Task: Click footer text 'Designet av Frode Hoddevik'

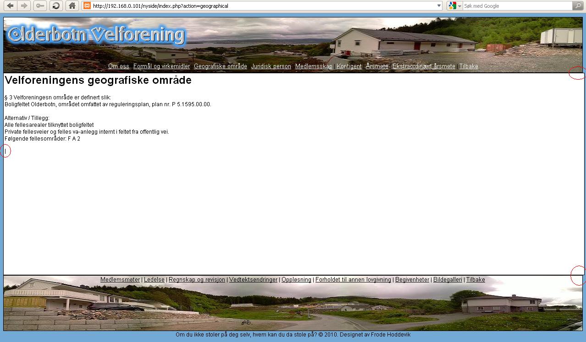Action: point(375,335)
